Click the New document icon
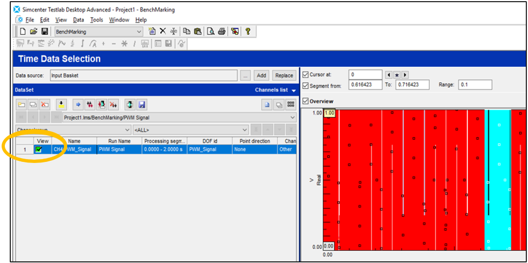This screenshot has width=528, height=263. 23,32
